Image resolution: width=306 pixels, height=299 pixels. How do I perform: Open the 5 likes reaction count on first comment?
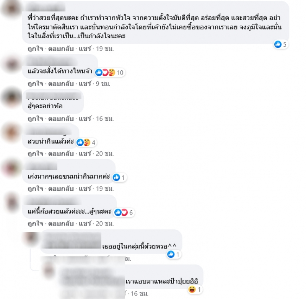pyautogui.click(x=280, y=44)
